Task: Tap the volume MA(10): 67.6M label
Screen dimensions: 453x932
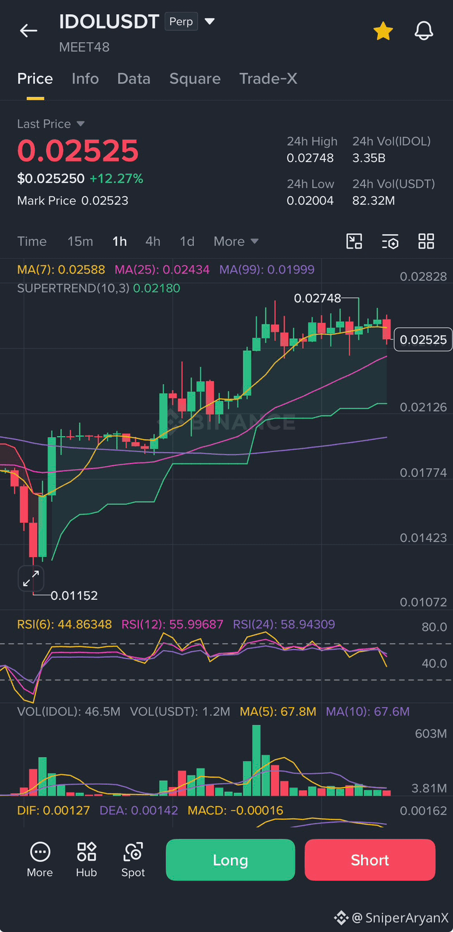Action: (x=368, y=711)
